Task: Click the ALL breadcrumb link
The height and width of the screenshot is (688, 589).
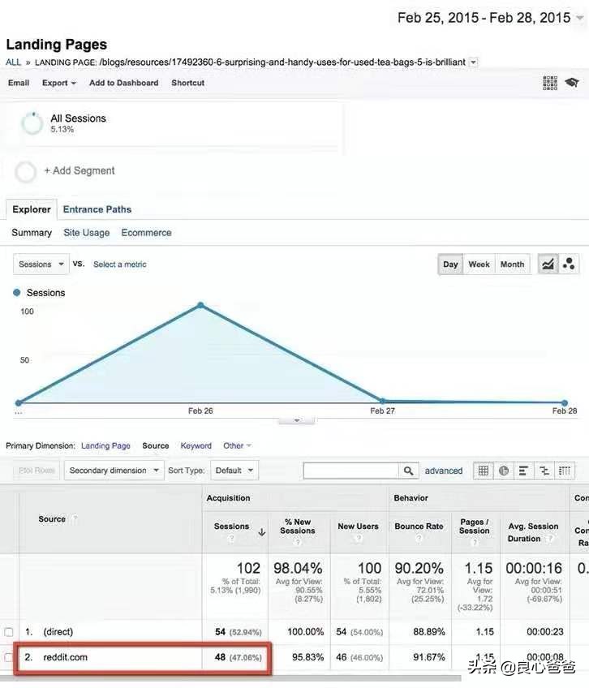Action: click(x=13, y=62)
